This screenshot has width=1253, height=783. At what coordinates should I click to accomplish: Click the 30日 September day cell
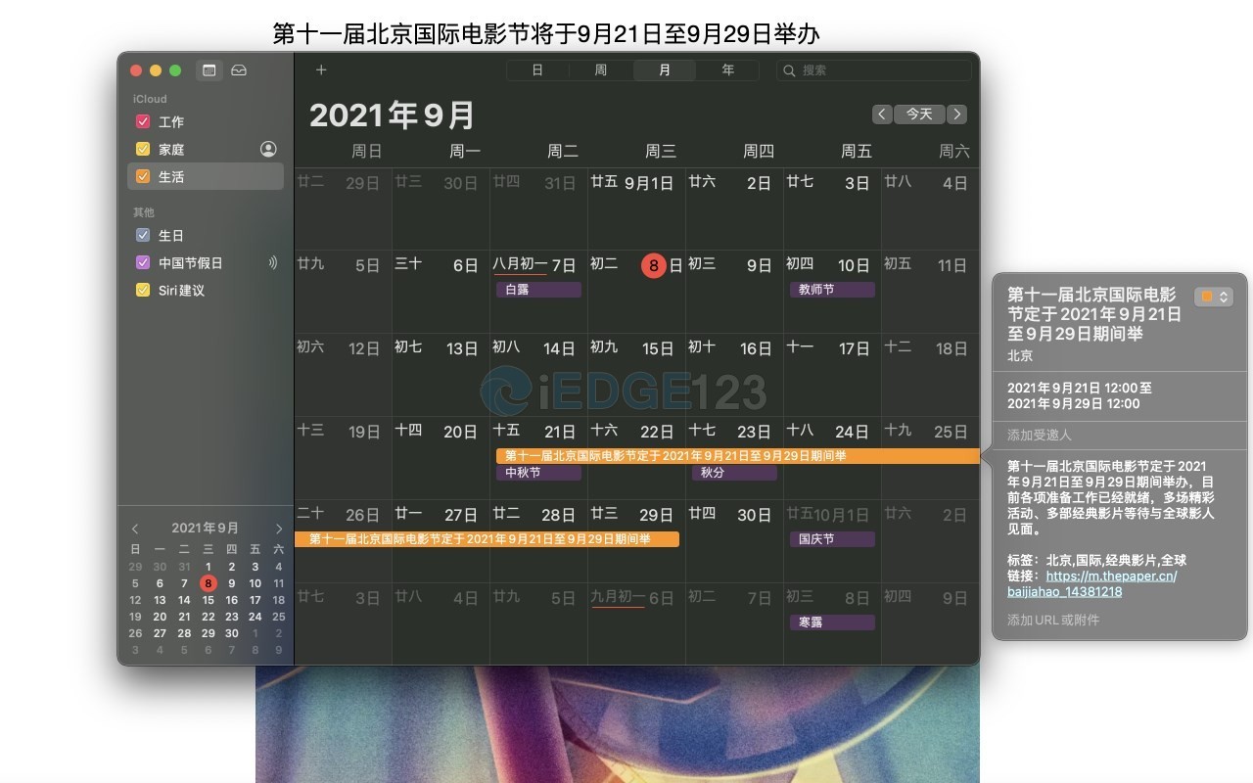[734, 541]
